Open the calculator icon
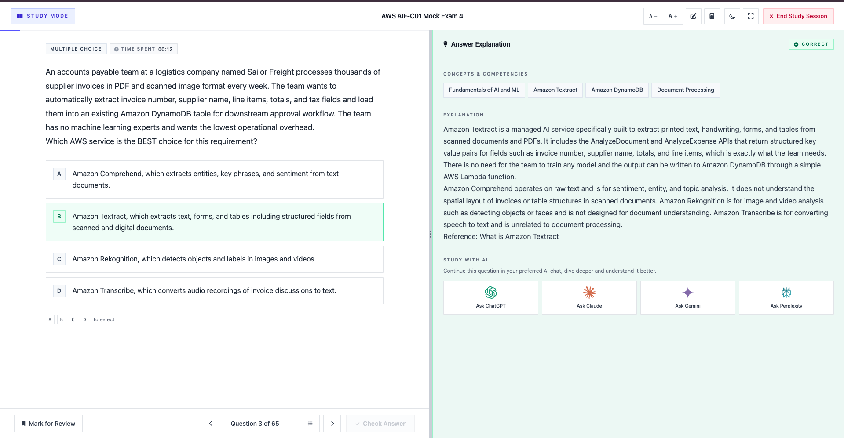This screenshot has height=438, width=844. point(712,16)
